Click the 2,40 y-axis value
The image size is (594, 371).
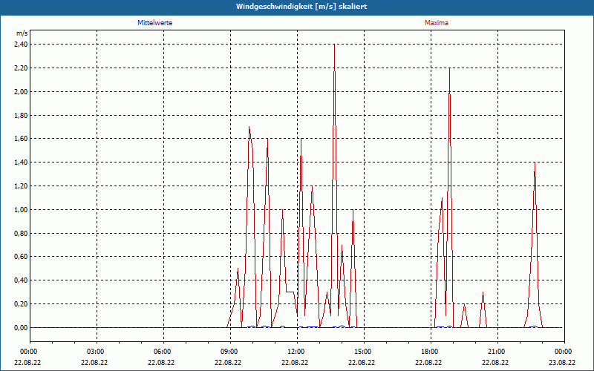click(22, 45)
